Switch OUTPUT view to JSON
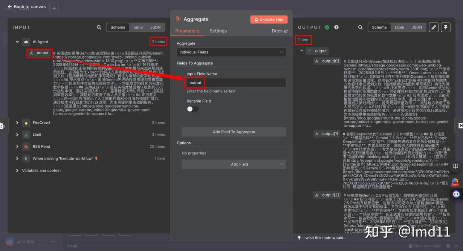This screenshot has width=463, height=251. tap(417, 27)
